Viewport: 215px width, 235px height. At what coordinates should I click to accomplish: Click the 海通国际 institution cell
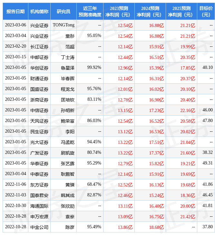39,206
